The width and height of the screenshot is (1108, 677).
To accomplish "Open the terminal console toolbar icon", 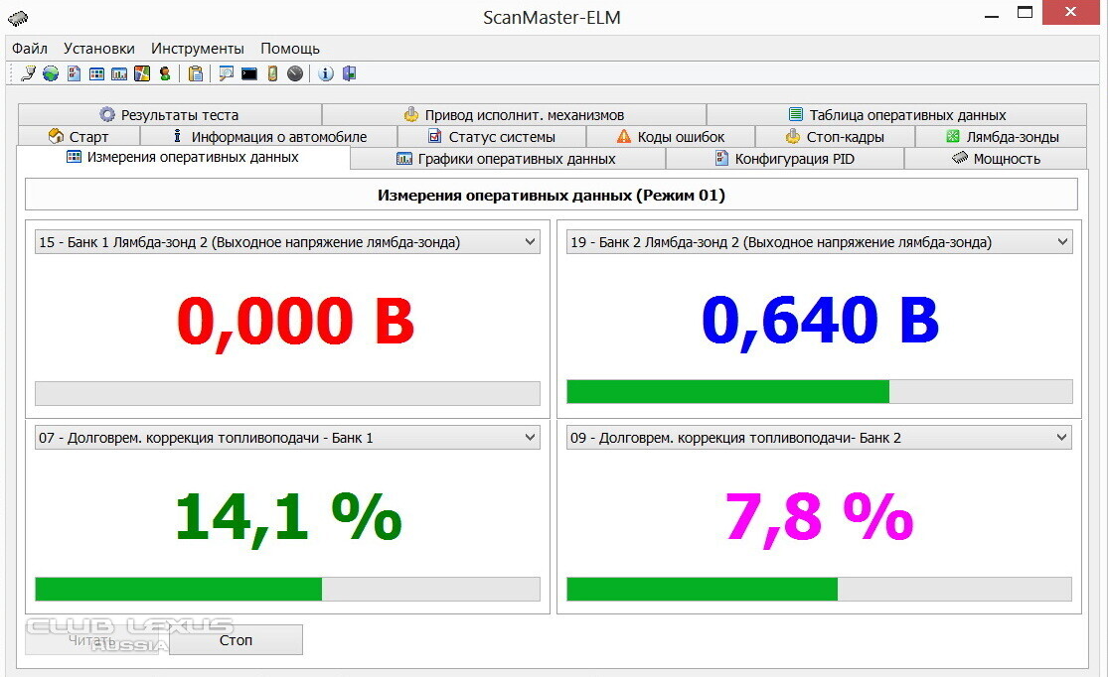I will pyautogui.click(x=249, y=73).
